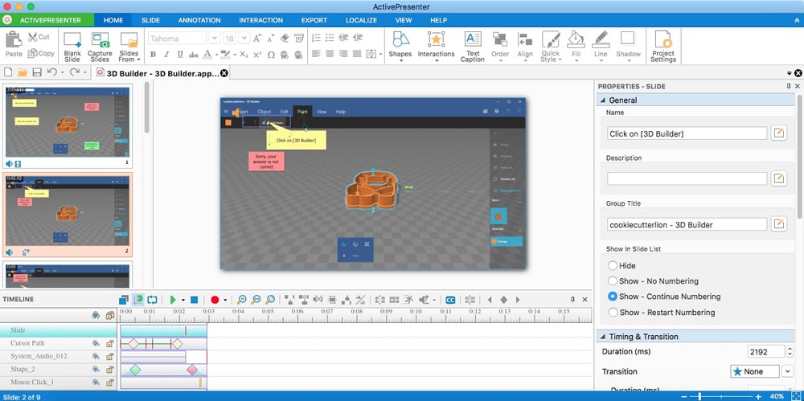Edit the Group Title with pencil icon
This screenshot has width=804, height=401.
[x=779, y=224]
